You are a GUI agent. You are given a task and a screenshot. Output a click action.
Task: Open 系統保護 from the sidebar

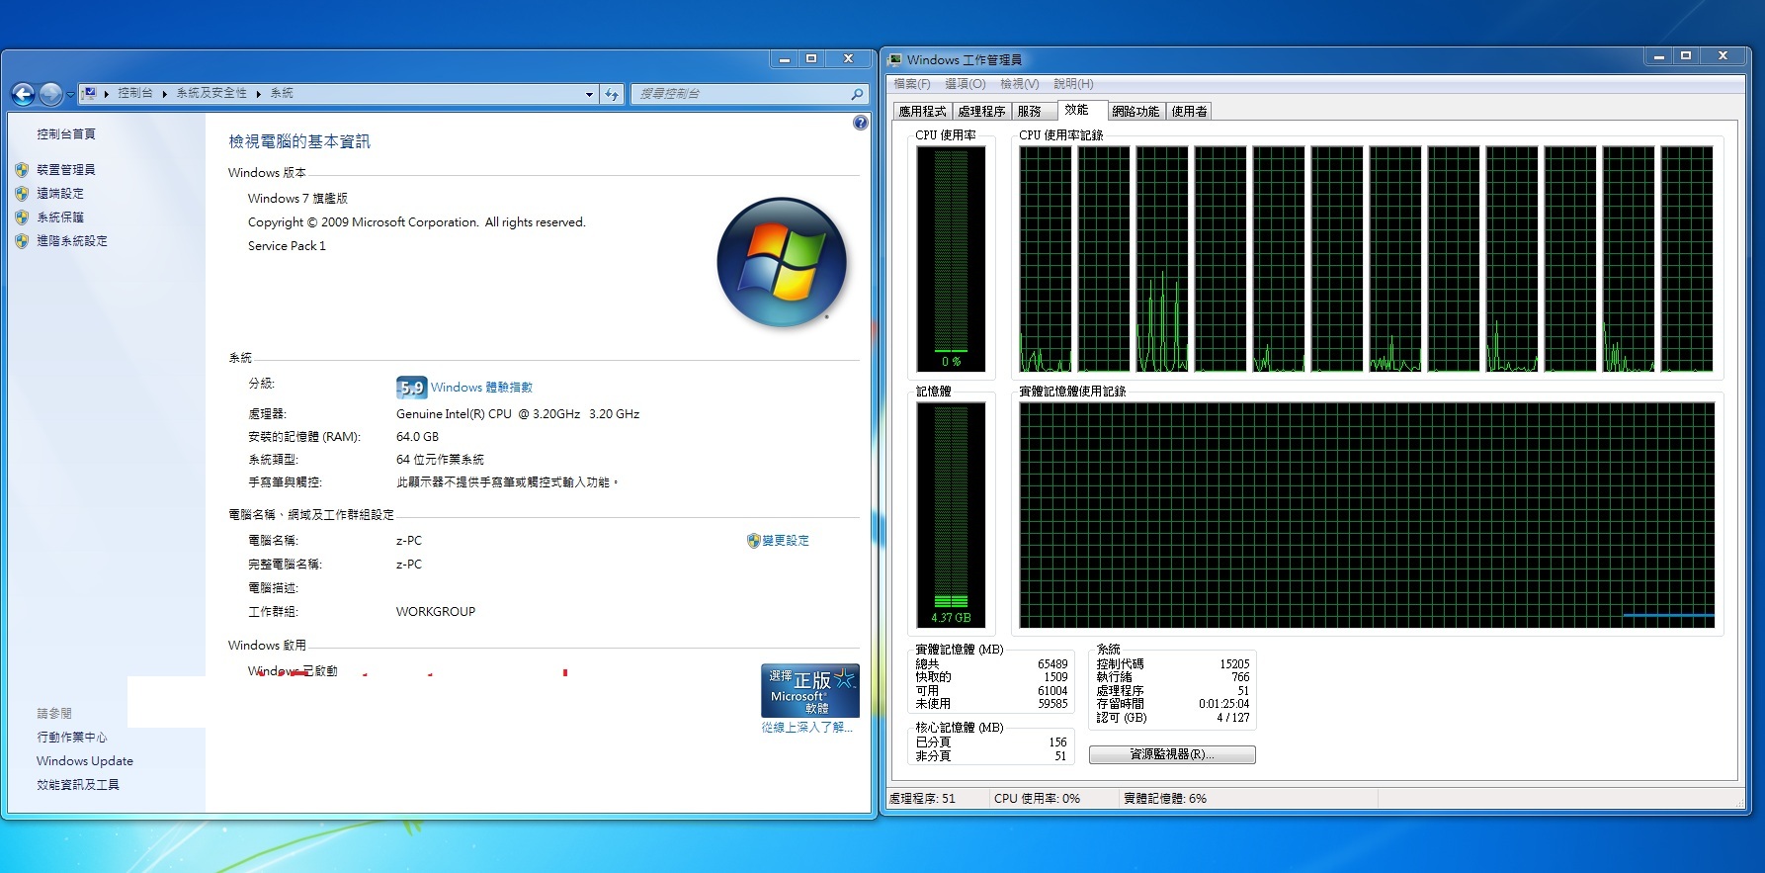coord(60,218)
